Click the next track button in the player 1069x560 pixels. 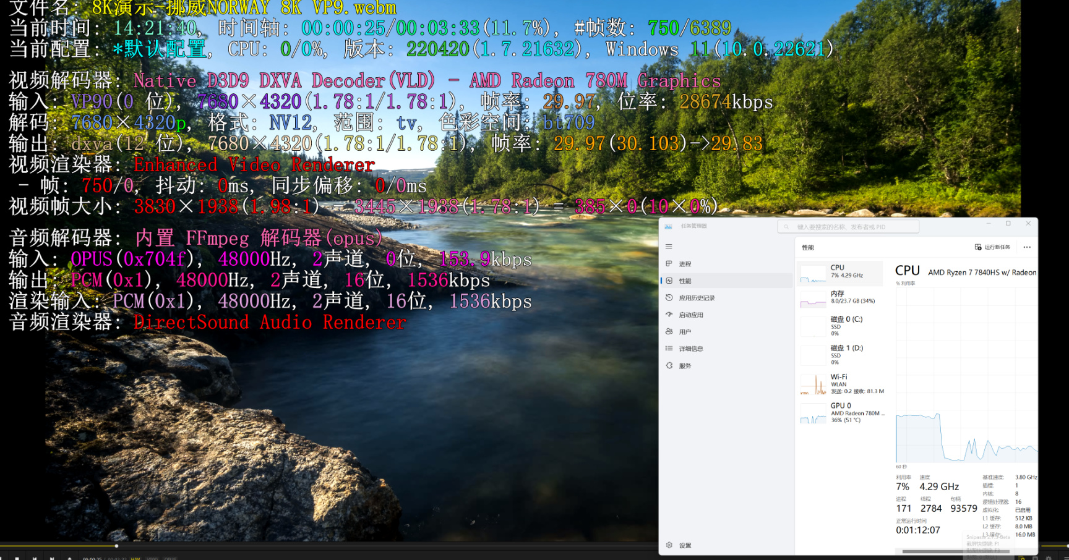pos(52,558)
